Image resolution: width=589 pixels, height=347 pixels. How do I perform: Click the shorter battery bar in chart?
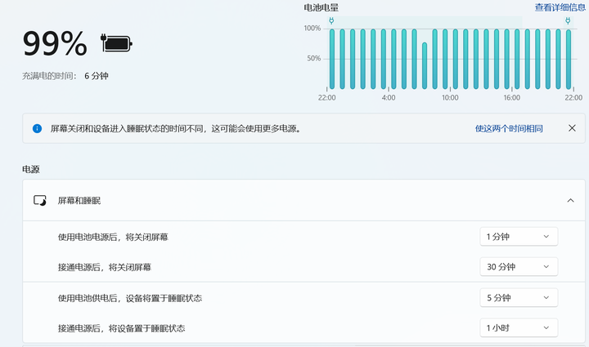pos(425,65)
